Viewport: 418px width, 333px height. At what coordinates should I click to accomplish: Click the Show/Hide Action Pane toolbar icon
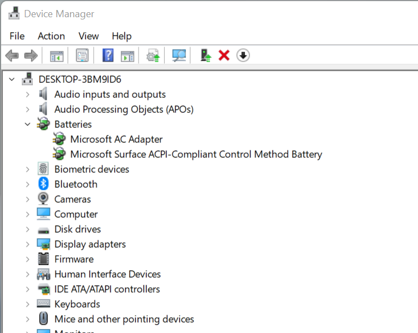coord(128,56)
